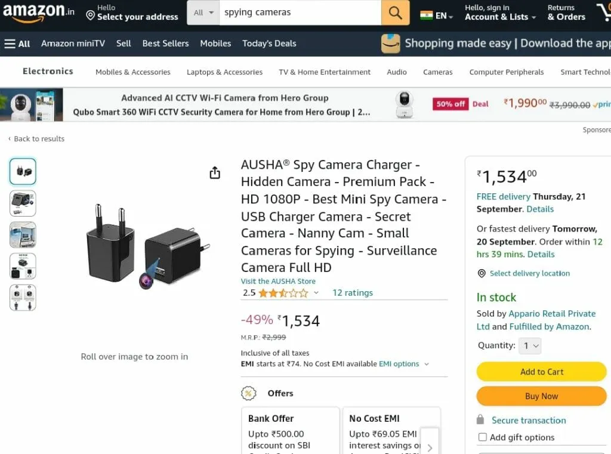The width and height of the screenshot is (611, 454).
Task: Click the Amazon.in logo
Action: tap(38, 12)
